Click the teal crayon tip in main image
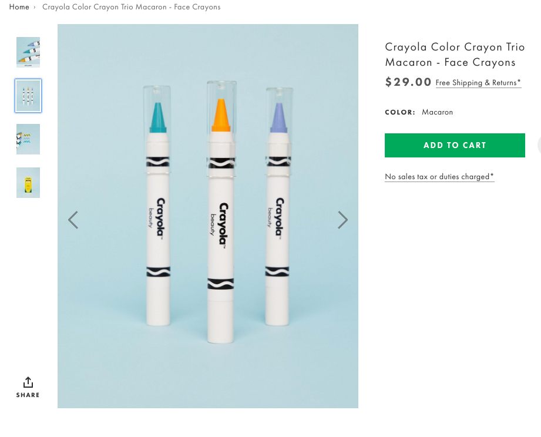The height and width of the screenshot is (437, 541). (x=158, y=116)
